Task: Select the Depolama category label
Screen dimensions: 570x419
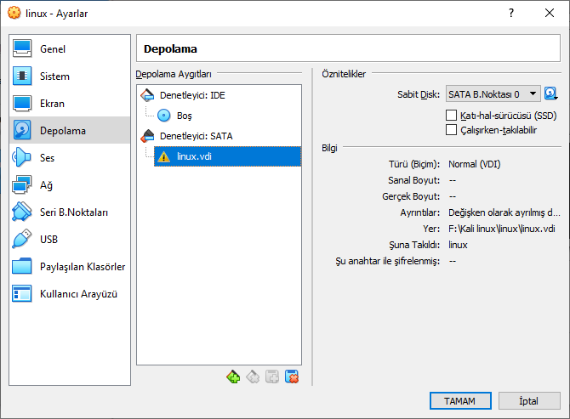Action: point(63,131)
